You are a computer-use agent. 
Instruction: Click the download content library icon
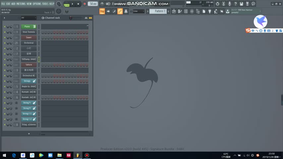[228, 11]
